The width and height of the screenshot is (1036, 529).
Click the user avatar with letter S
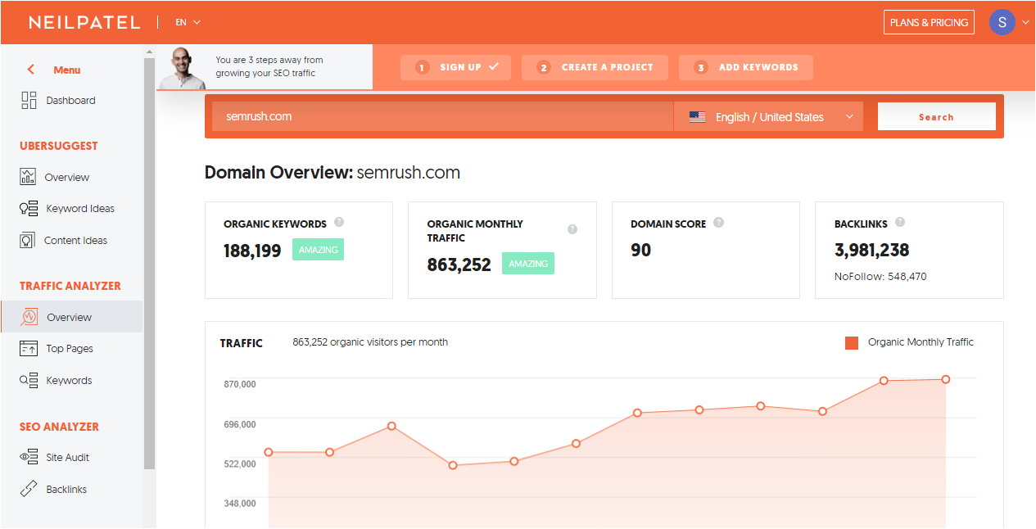[1002, 22]
